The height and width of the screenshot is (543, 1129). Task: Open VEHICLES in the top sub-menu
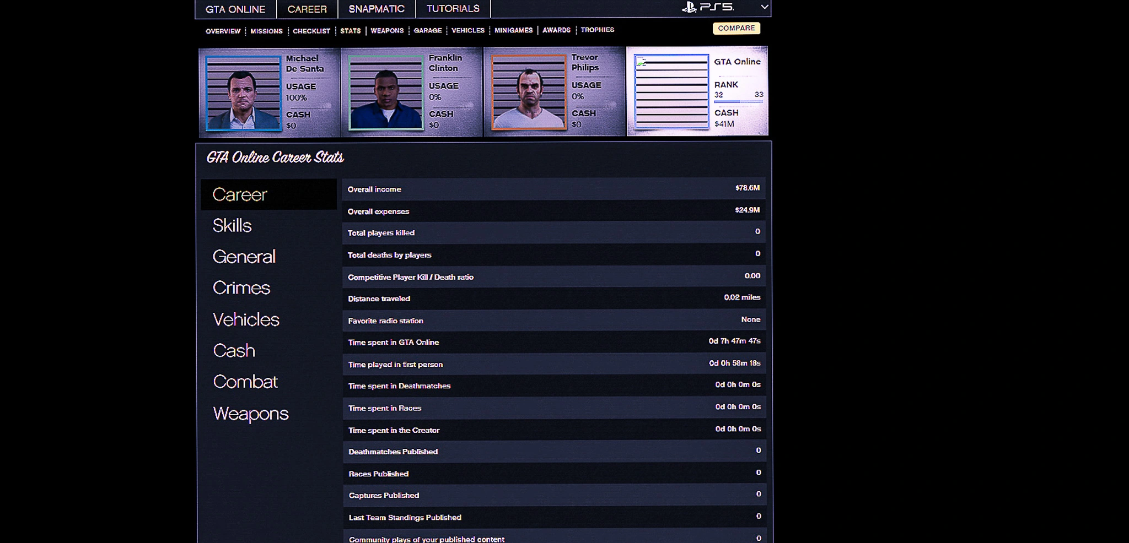click(468, 30)
